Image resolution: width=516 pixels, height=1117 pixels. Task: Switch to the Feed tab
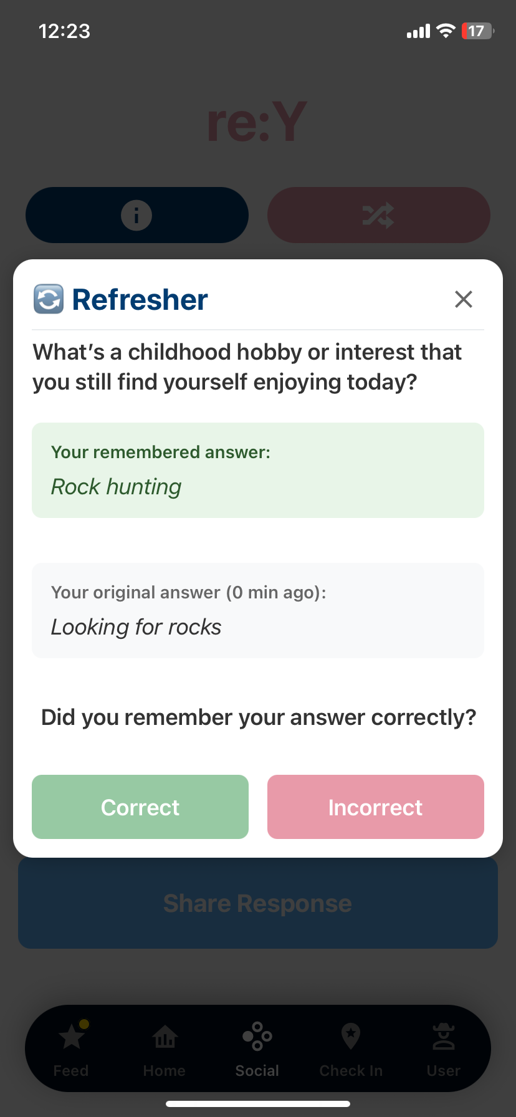70,1048
